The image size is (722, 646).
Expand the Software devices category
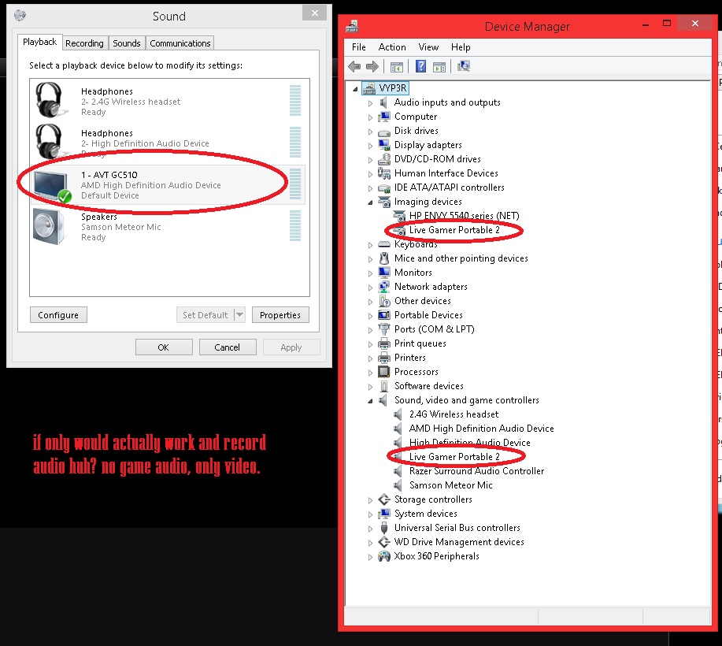370,387
